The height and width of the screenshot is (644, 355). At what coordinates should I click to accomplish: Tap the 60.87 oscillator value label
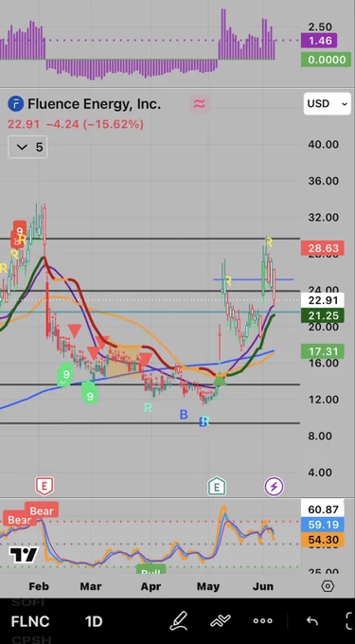(x=324, y=510)
